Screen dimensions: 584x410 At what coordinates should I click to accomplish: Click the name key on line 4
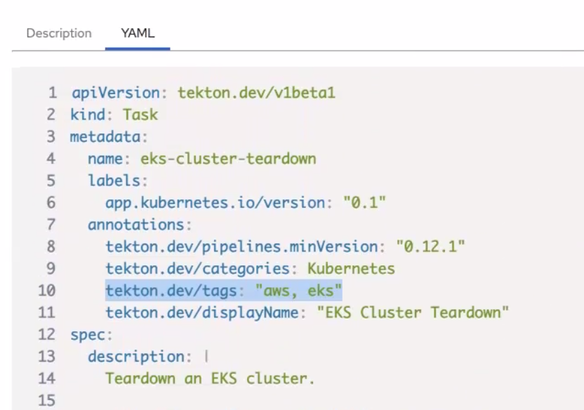click(105, 159)
